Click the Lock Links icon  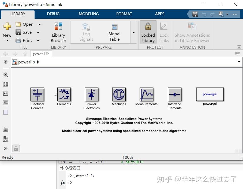tap(164, 26)
